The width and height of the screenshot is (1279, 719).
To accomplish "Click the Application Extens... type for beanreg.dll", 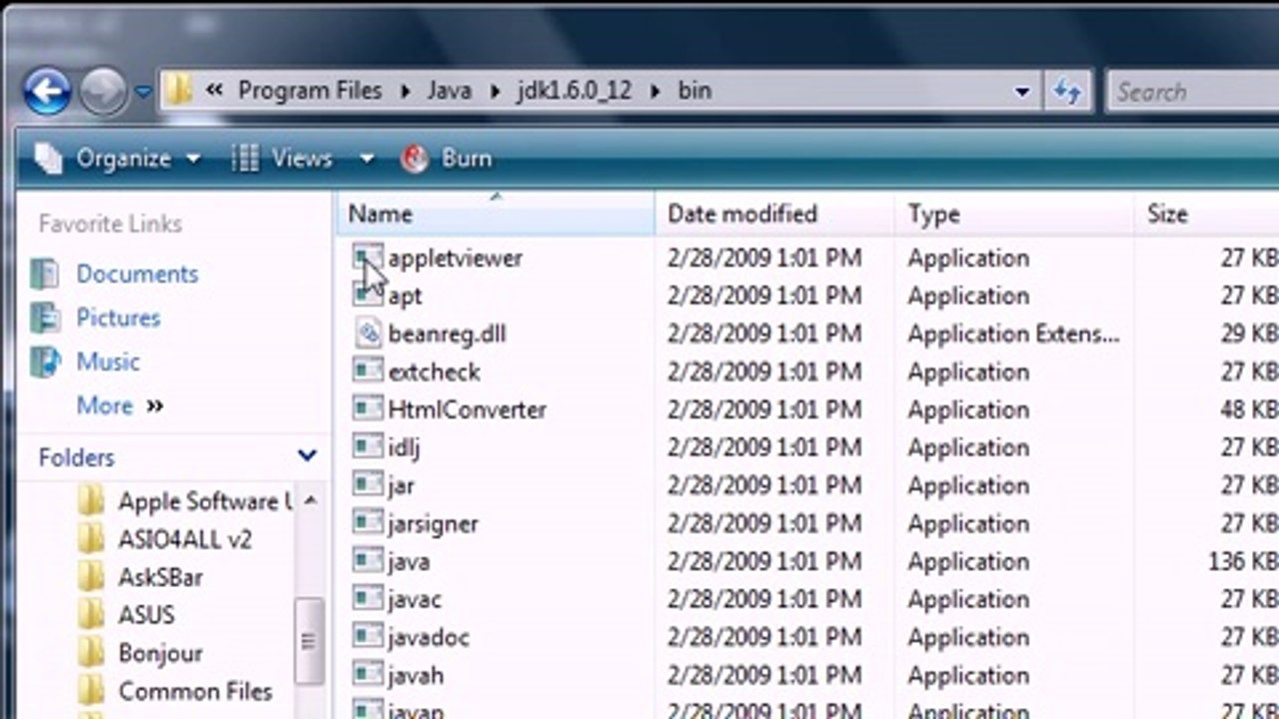I will point(1013,334).
